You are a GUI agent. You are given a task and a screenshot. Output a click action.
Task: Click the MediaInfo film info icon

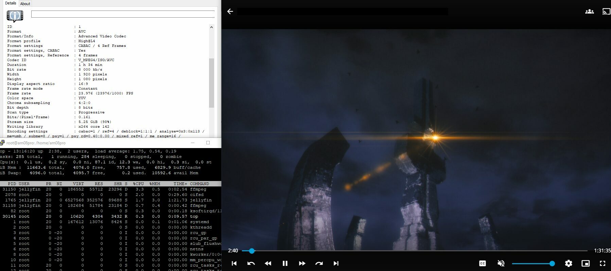click(15, 16)
